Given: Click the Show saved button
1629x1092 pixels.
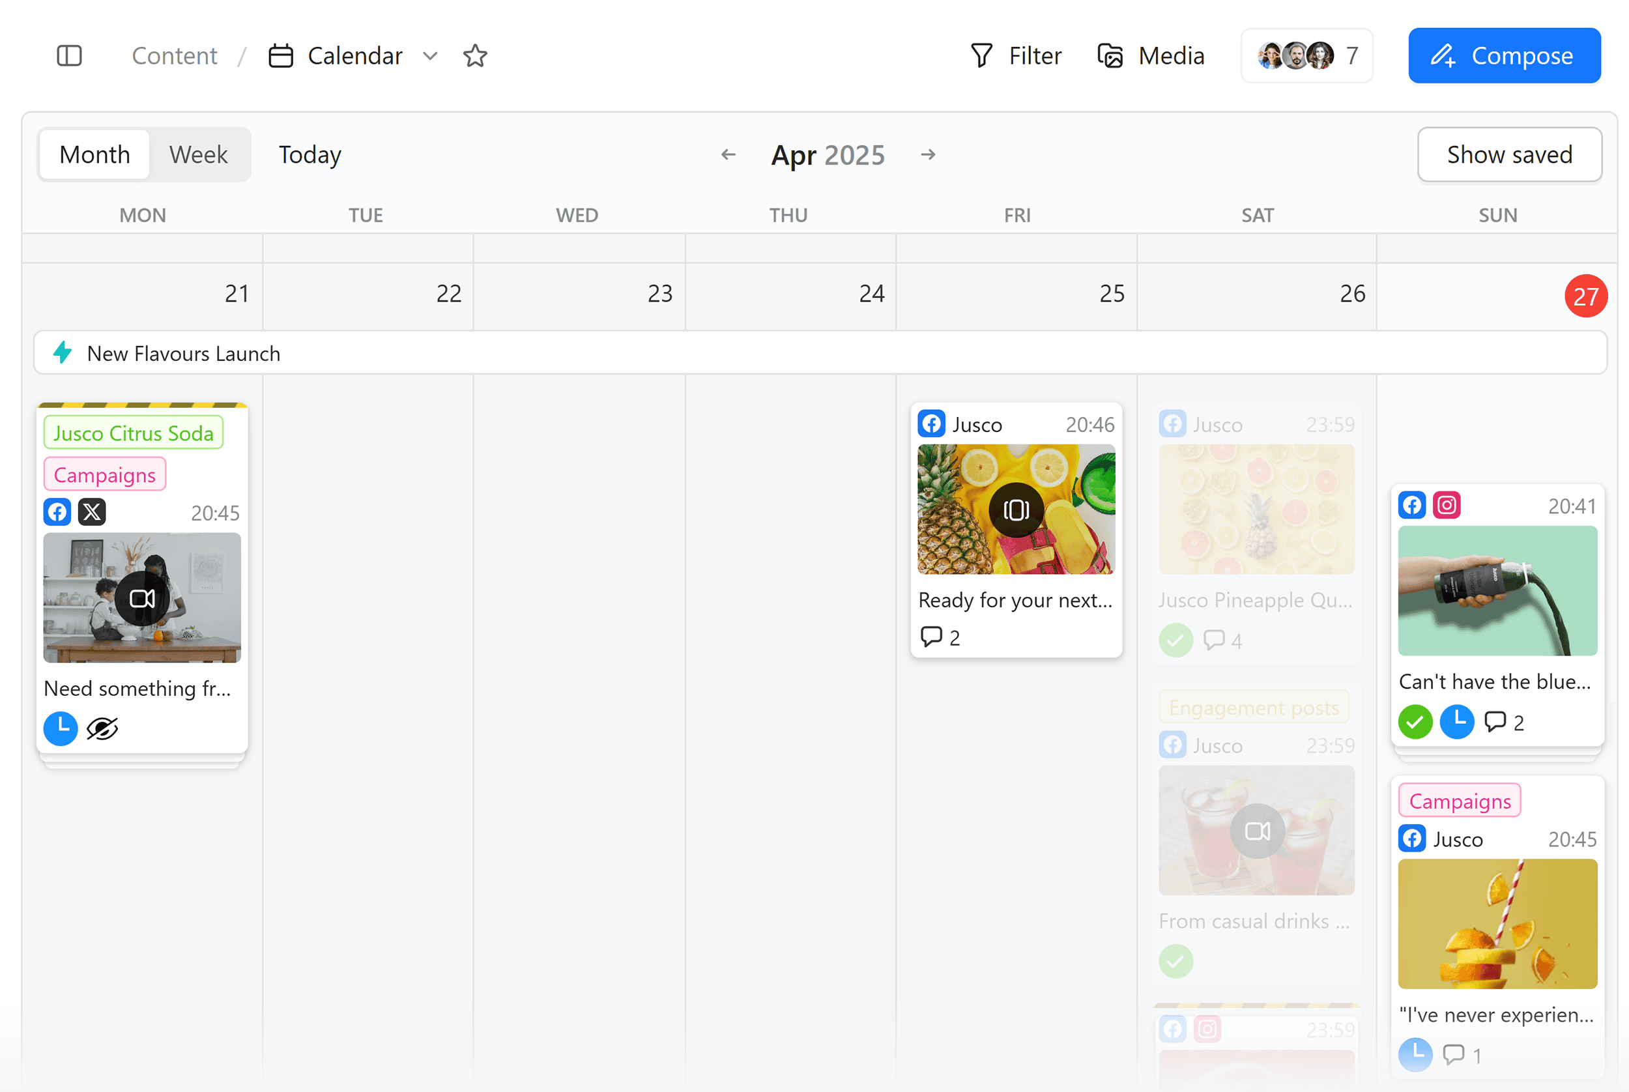Looking at the screenshot, I should point(1509,154).
